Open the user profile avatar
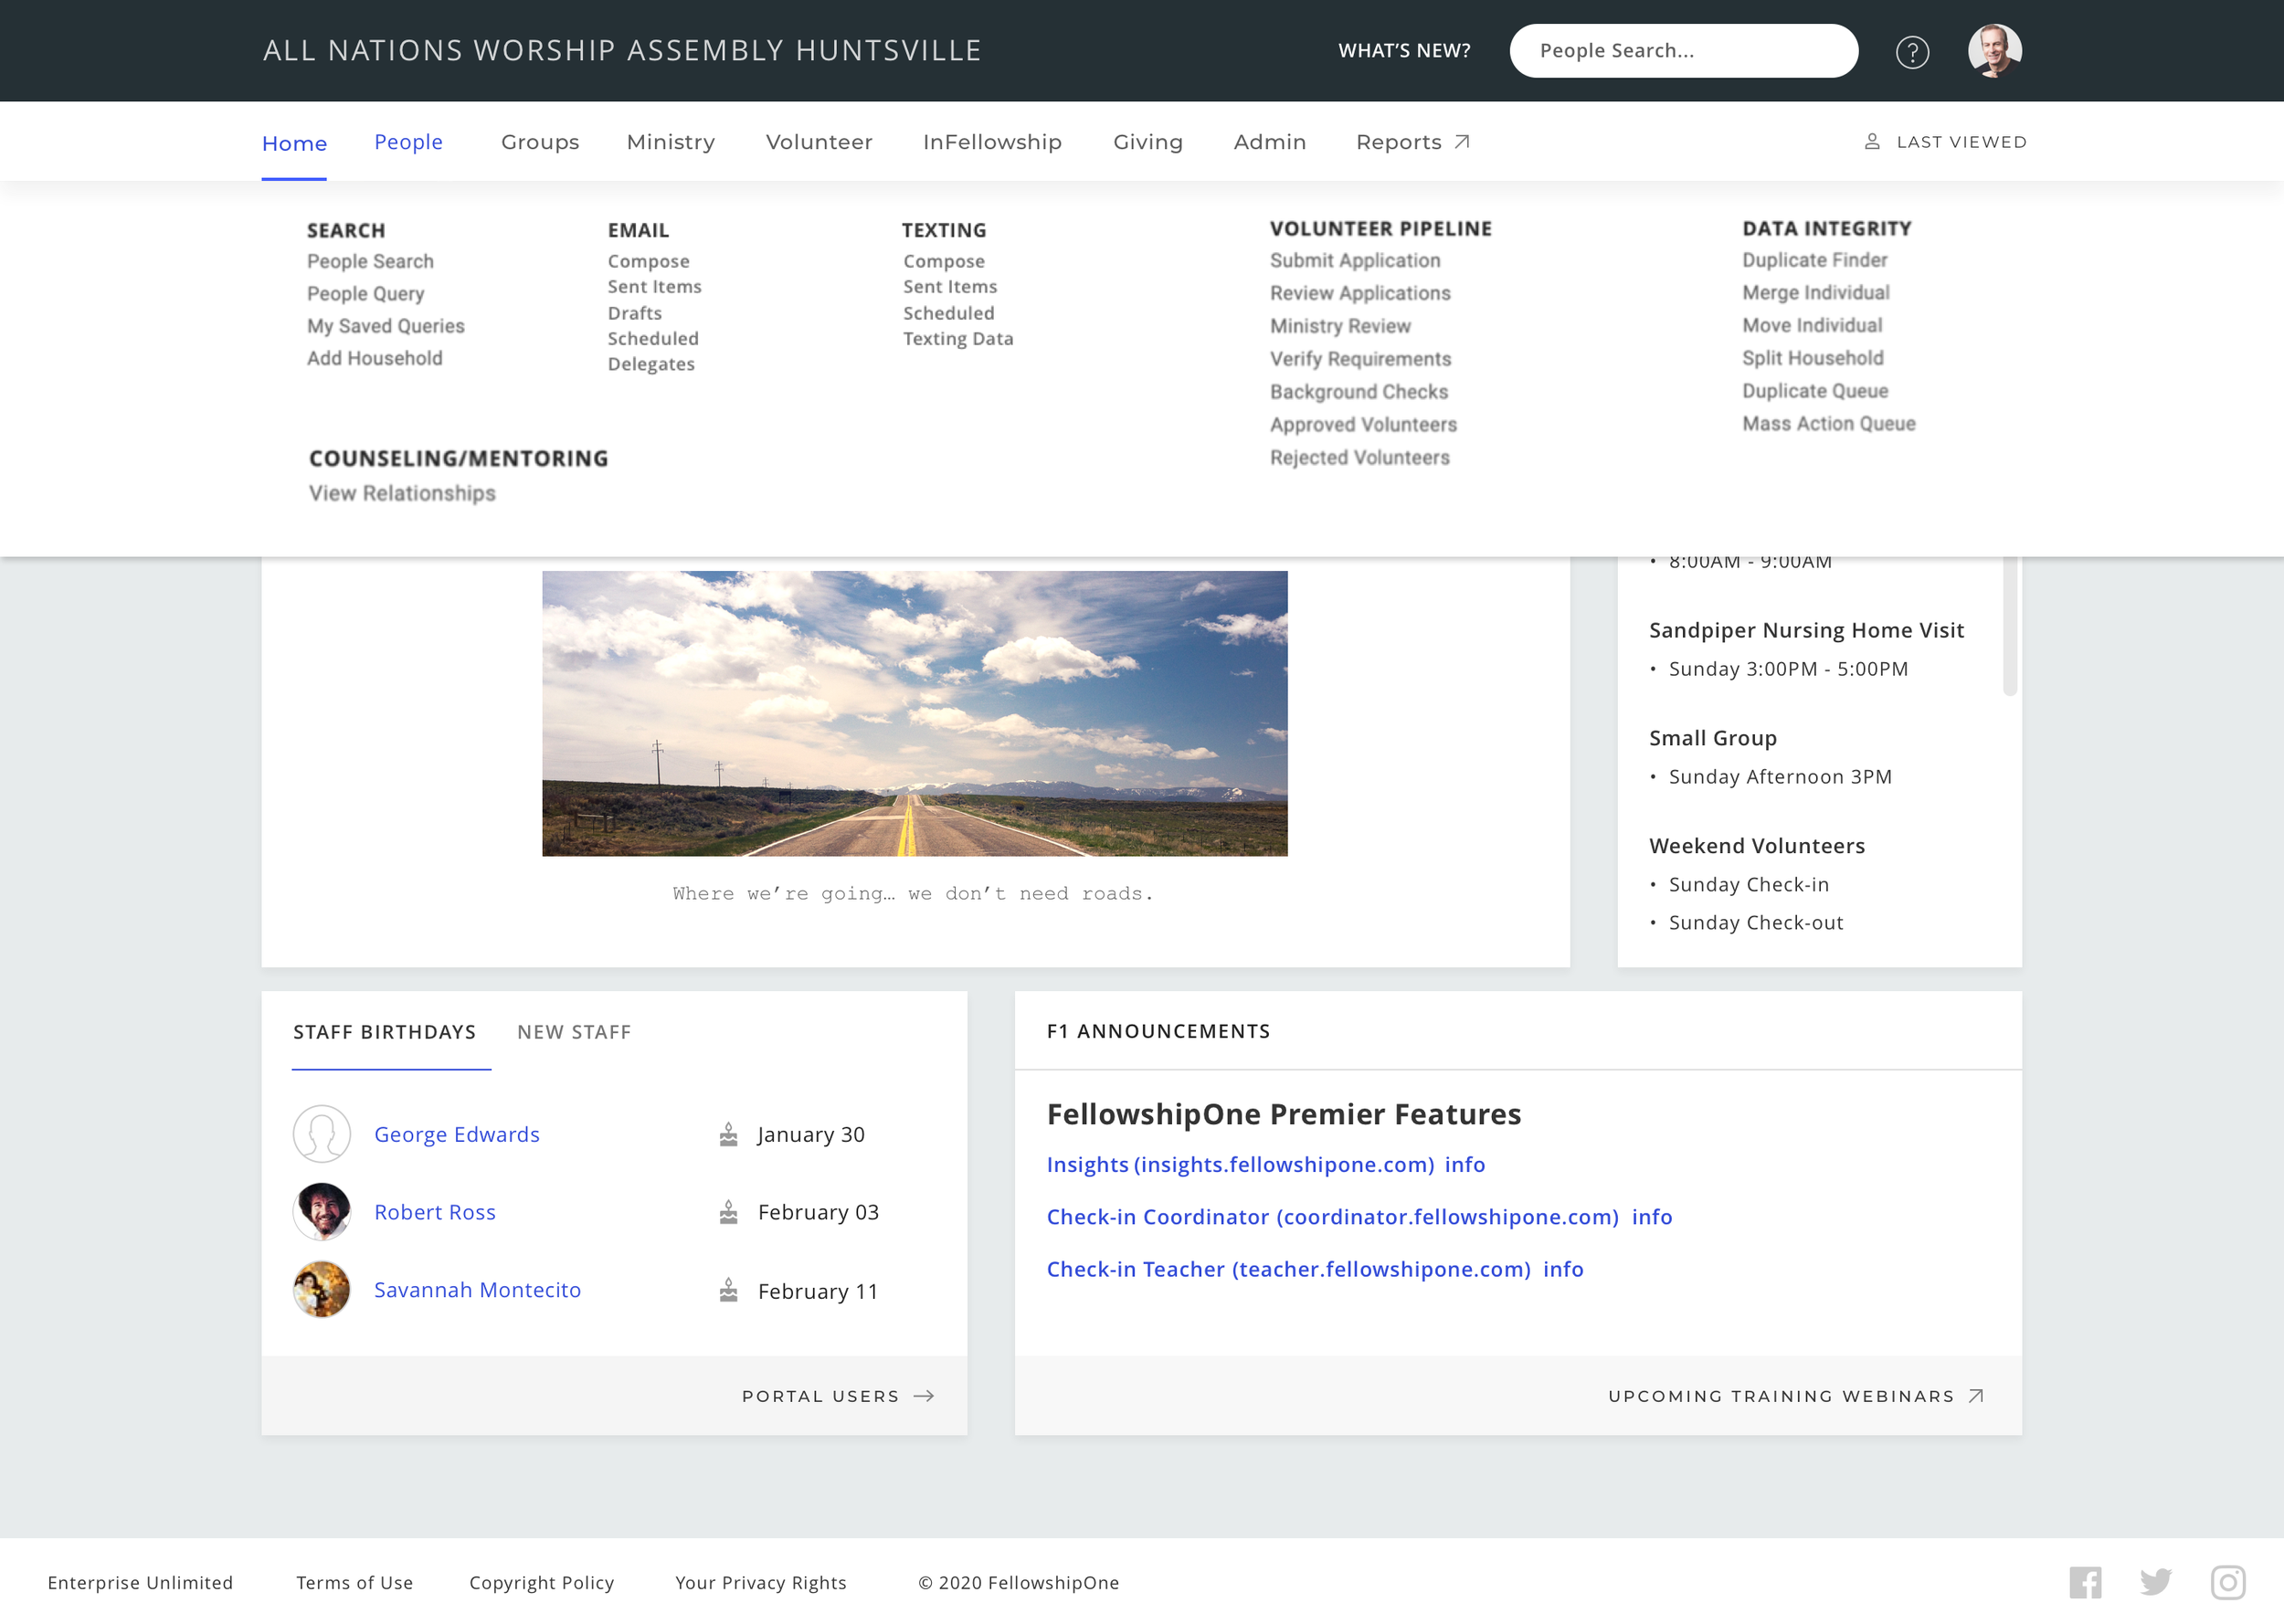The width and height of the screenshot is (2284, 1624). pyautogui.click(x=1994, y=50)
